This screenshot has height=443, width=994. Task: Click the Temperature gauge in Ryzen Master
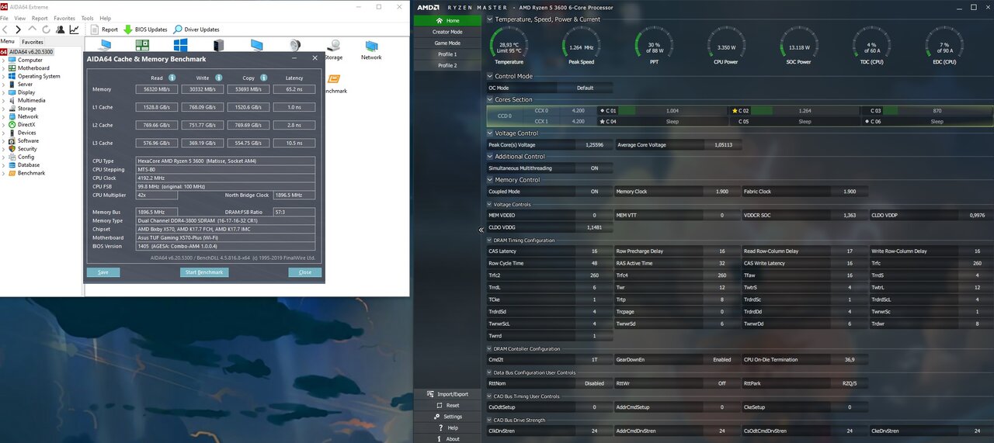click(x=509, y=44)
